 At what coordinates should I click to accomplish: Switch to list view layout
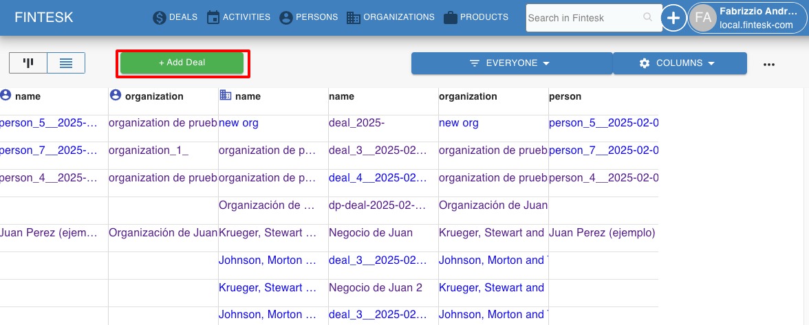pos(66,63)
